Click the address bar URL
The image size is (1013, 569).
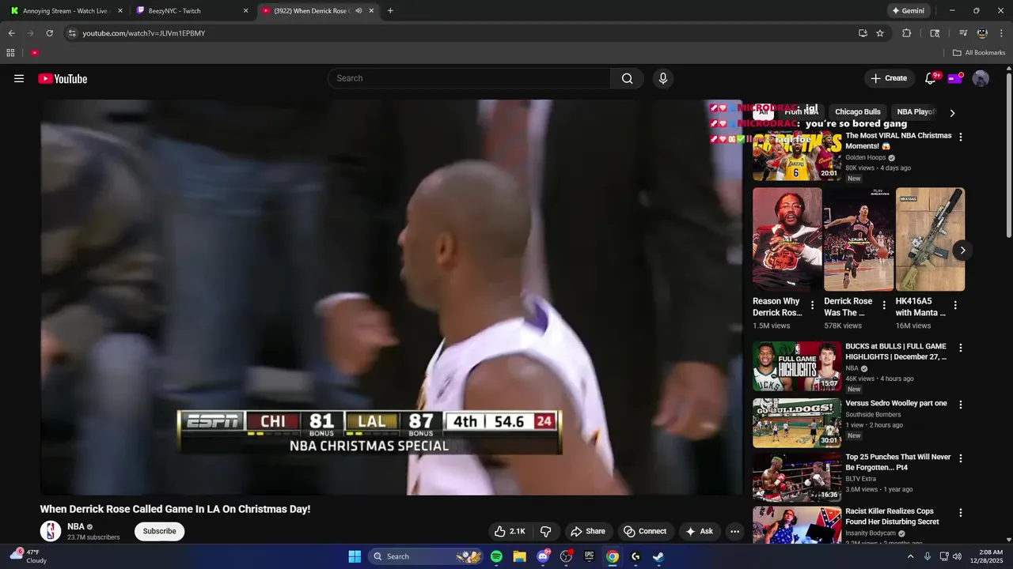click(144, 33)
